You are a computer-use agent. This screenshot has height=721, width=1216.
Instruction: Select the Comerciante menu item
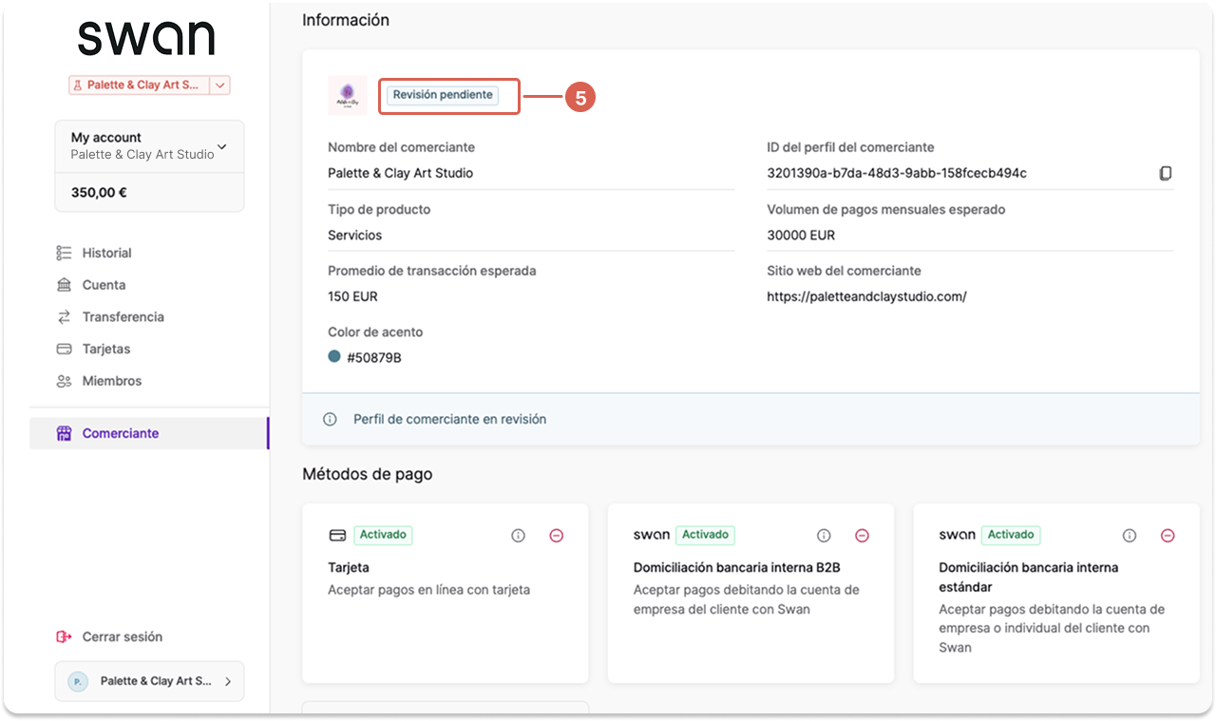click(x=149, y=433)
